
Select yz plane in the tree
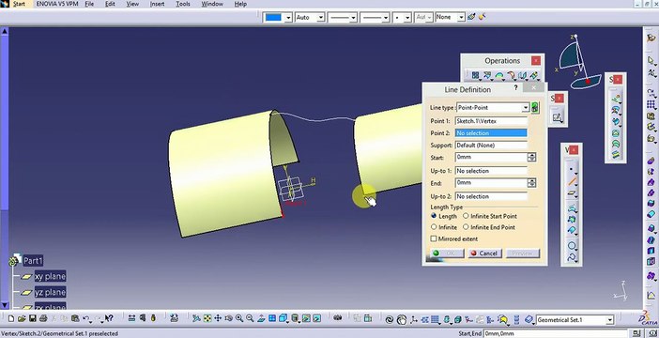coord(50,292)
